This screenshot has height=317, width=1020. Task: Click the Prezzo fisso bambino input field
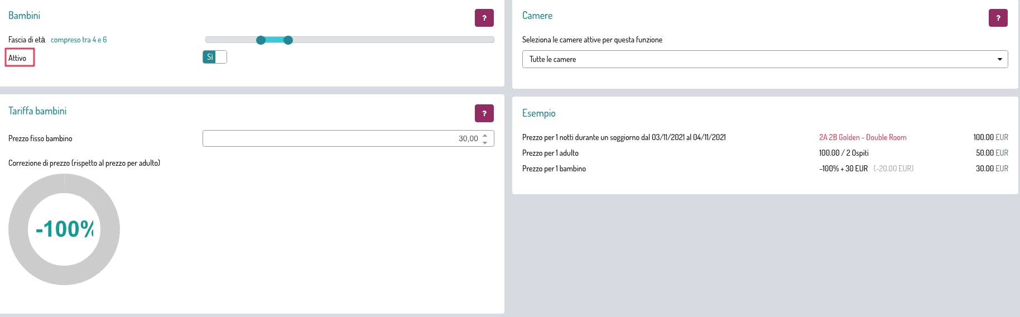(x=348, y=138)
